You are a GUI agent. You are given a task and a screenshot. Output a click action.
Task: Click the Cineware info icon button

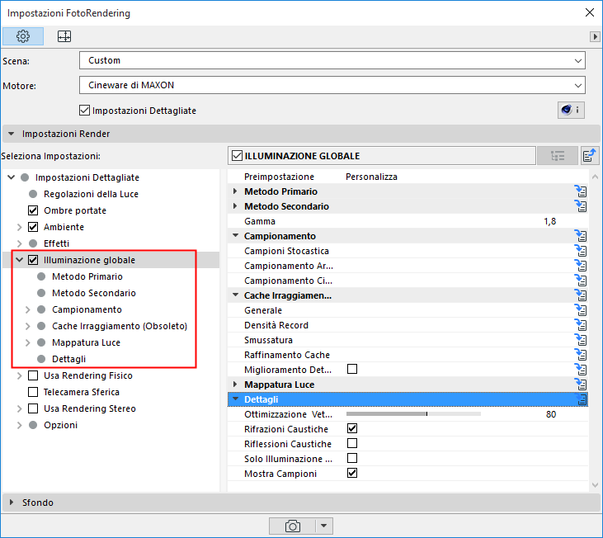pyautogui.click(x=571, y=111)
